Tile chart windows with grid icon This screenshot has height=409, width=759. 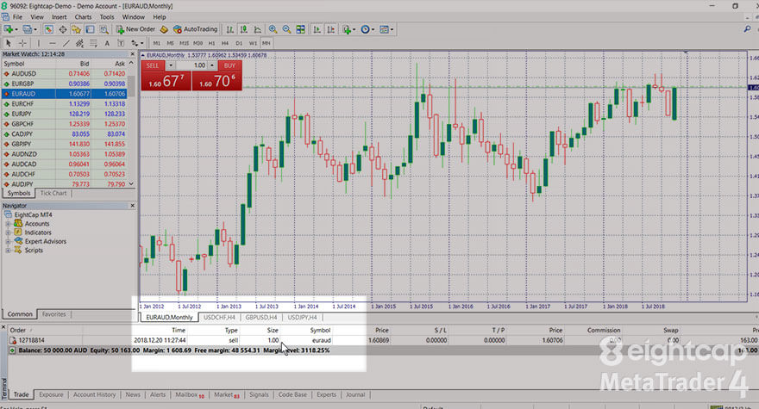[301, 29]
